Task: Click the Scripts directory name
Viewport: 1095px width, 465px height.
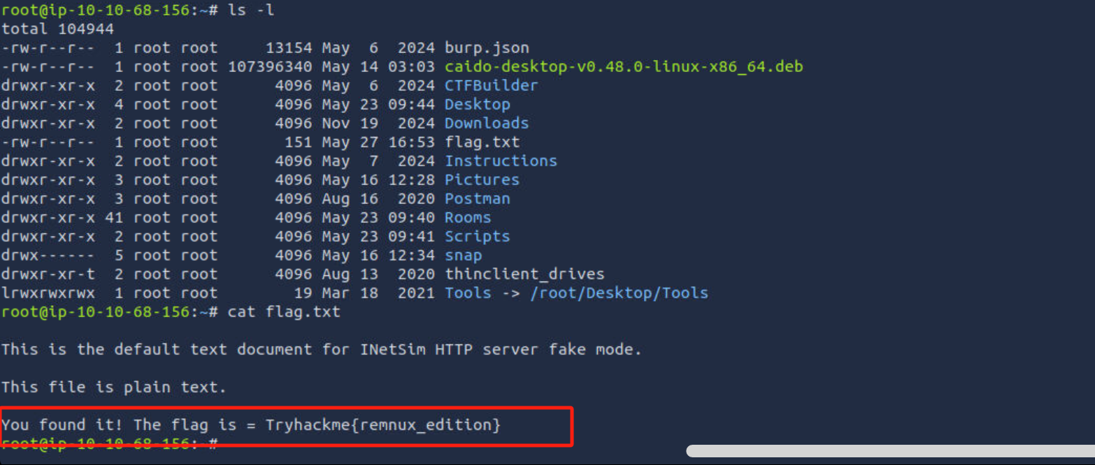Action: (x=477, y=237)
